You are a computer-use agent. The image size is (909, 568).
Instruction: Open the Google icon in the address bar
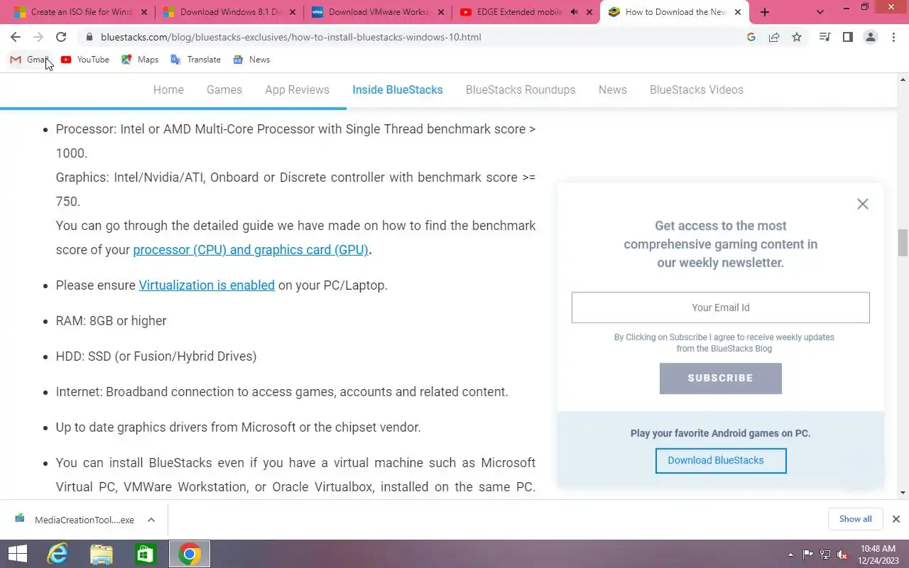(751, 37)
